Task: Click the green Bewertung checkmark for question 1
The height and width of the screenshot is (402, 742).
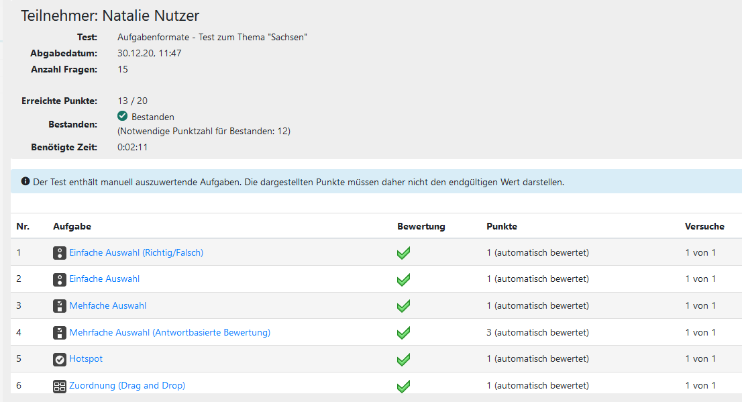Action: [x=403, y=252]
